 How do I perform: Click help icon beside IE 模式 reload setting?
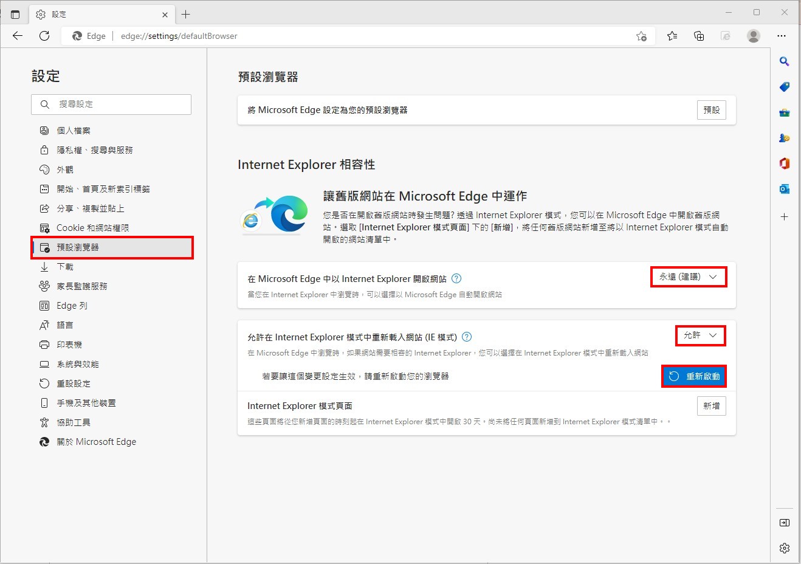pyautogui.click(x=467, y=337)
